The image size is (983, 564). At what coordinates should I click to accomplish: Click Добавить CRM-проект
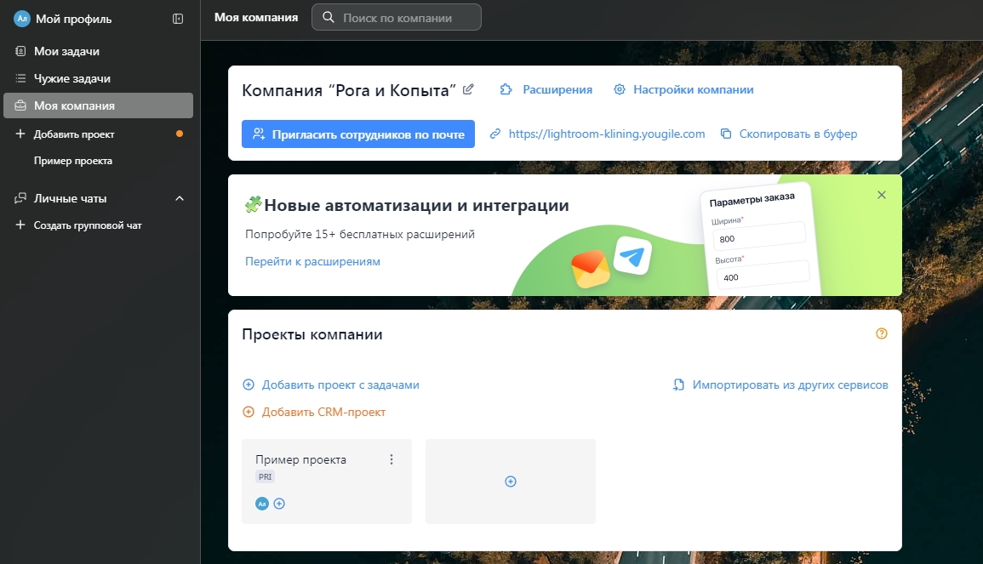[x=323, y=412]
